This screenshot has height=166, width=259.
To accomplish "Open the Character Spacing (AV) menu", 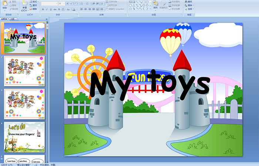I will 63,9.
